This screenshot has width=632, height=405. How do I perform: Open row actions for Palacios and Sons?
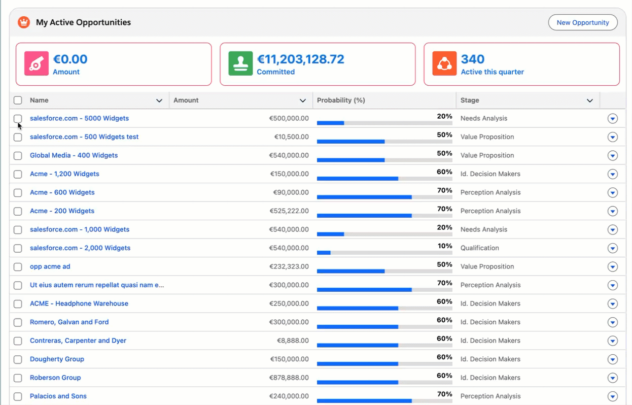click(612, 396)
